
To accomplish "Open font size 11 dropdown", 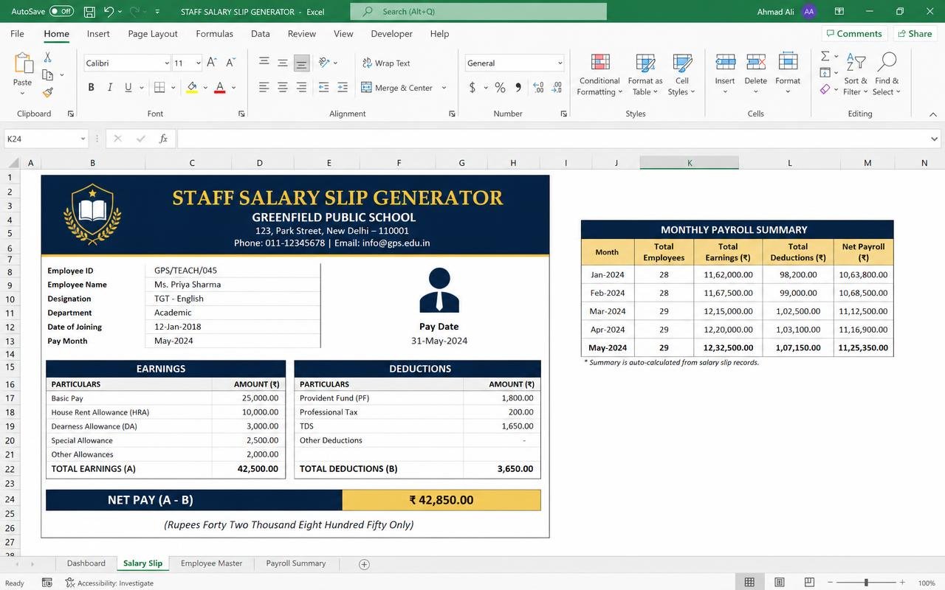I will coord(198,63).
